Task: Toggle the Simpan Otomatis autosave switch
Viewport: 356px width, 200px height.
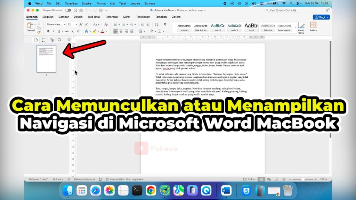Action: pyautogui.click(x=68, y=10)
